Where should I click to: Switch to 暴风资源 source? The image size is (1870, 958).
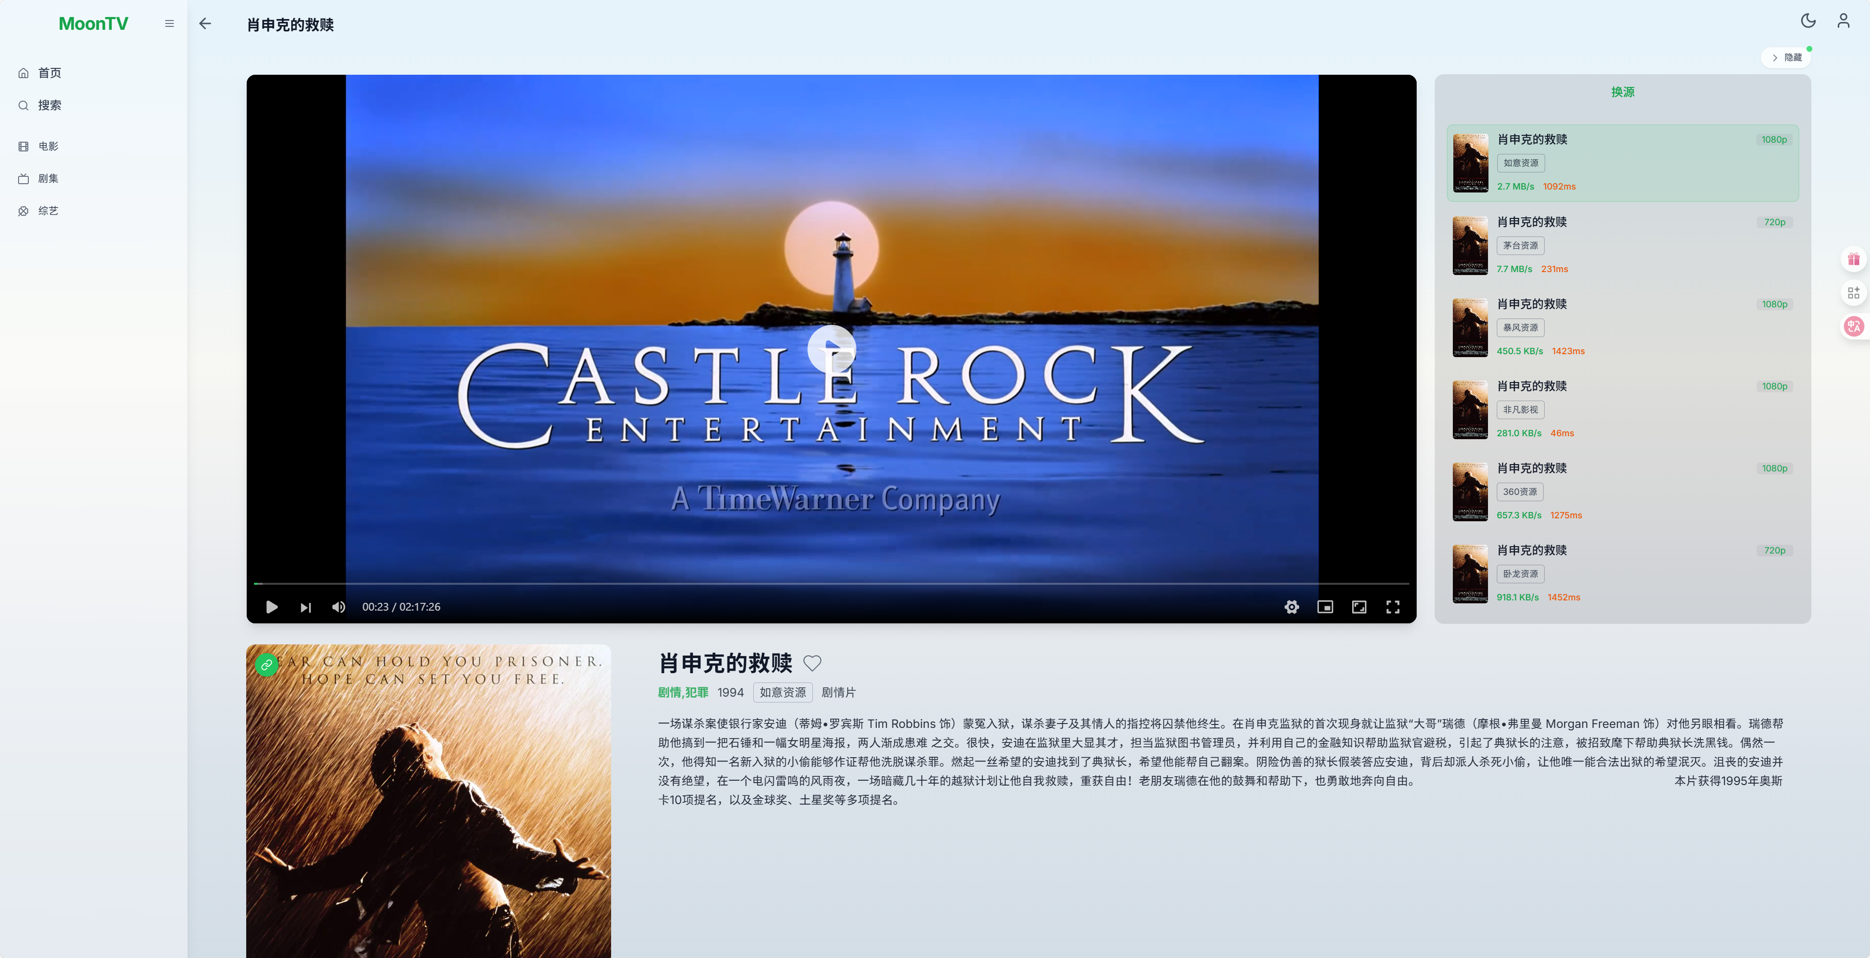click(x=1622, y=327)
